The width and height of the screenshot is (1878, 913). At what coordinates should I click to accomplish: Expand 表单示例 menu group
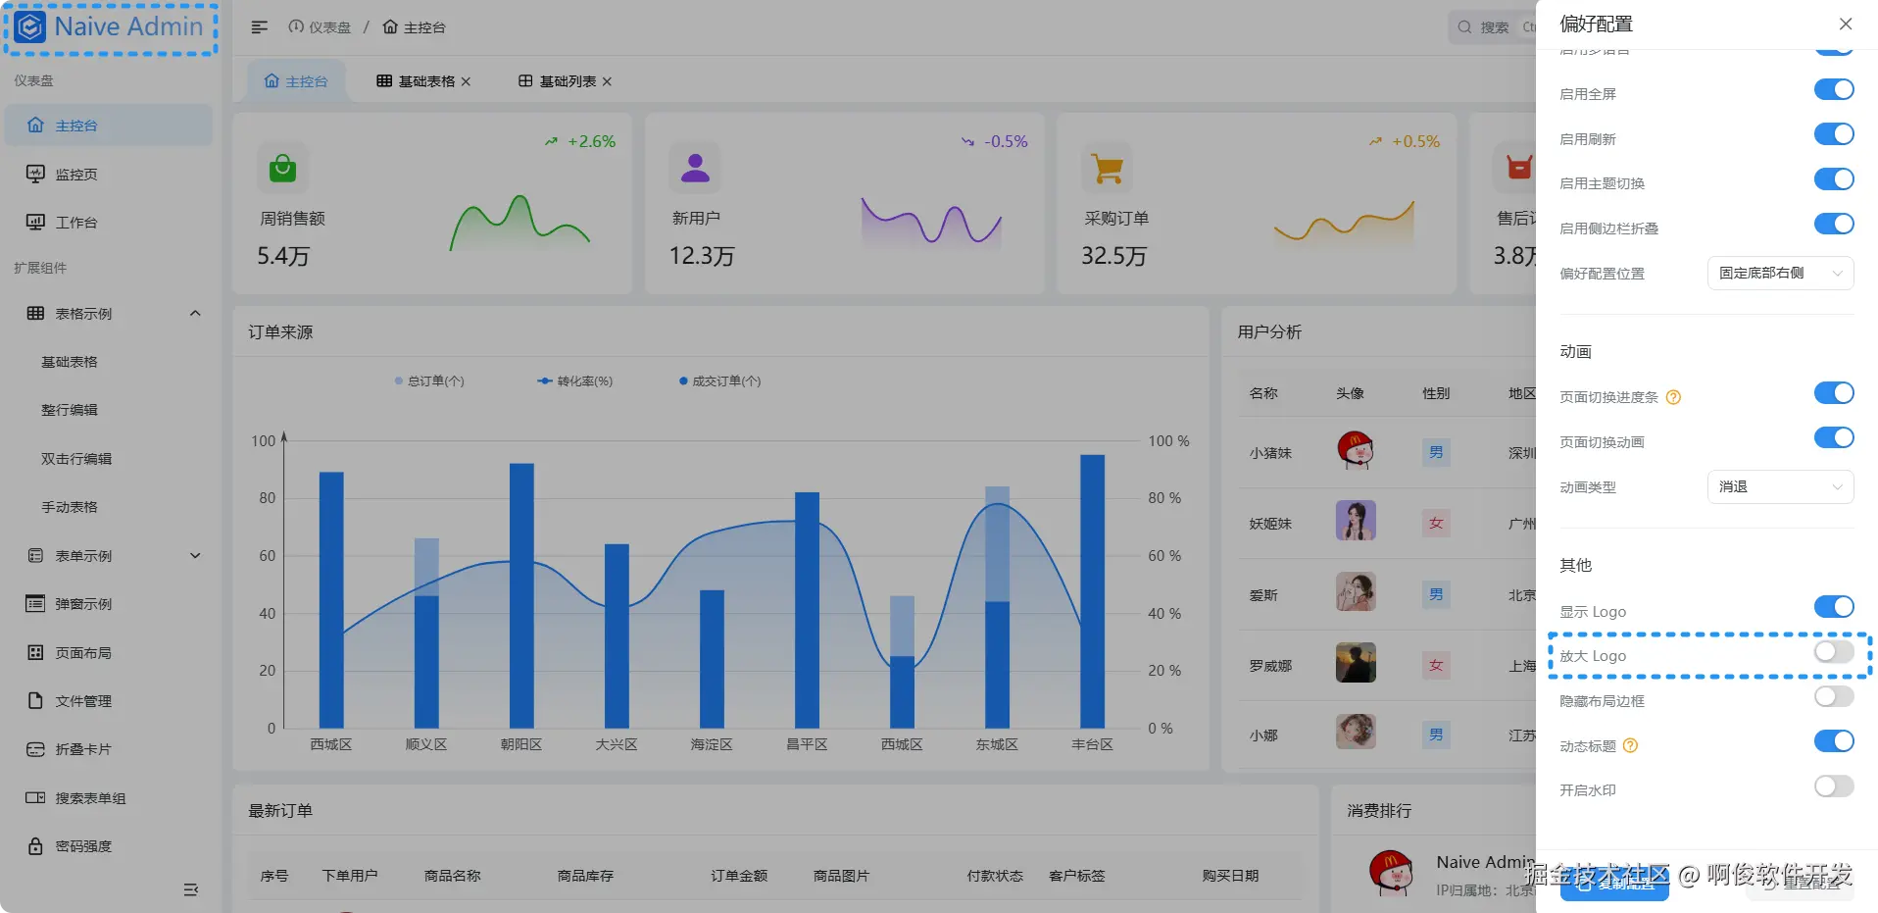point(109,556)
